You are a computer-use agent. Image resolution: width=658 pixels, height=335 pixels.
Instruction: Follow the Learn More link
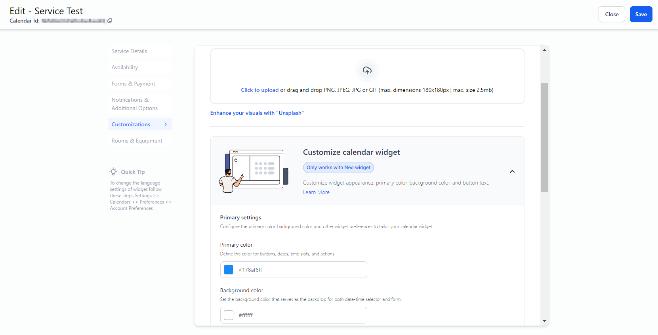tap(316, 192)
